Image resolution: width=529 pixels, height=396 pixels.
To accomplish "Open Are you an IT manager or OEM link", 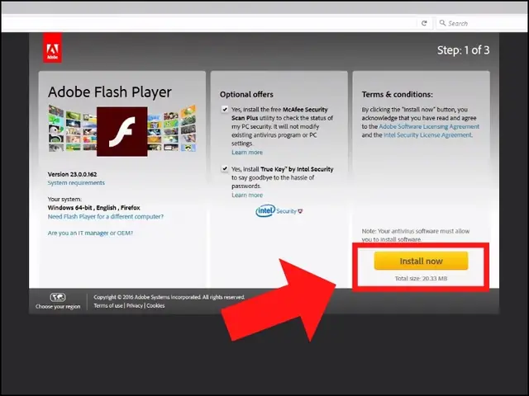I will tap(90, 233).
